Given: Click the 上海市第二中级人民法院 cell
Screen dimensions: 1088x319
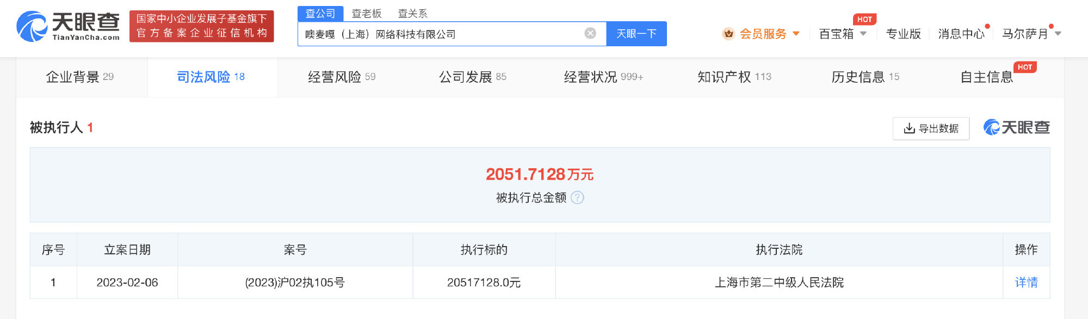Looking at the screenshot, I should click(x=779, y=283).
